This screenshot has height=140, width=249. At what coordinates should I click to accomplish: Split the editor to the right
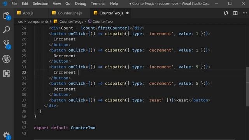pyautogui.click(x=235, y=13)
